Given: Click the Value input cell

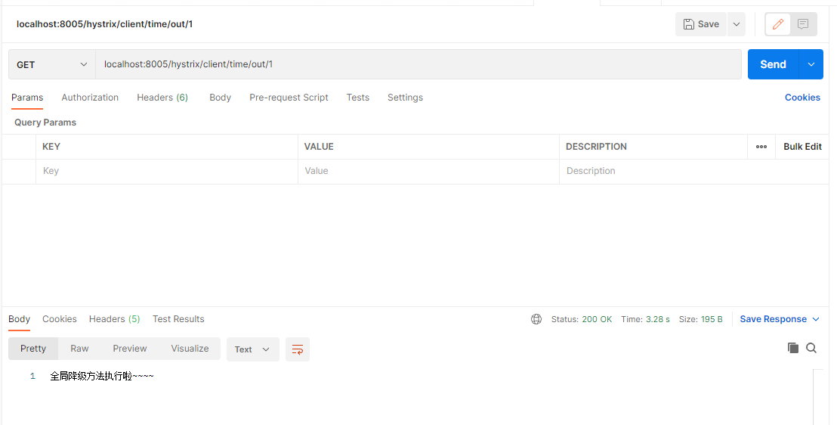Looking at the screenshot, I should click(428, 171).
